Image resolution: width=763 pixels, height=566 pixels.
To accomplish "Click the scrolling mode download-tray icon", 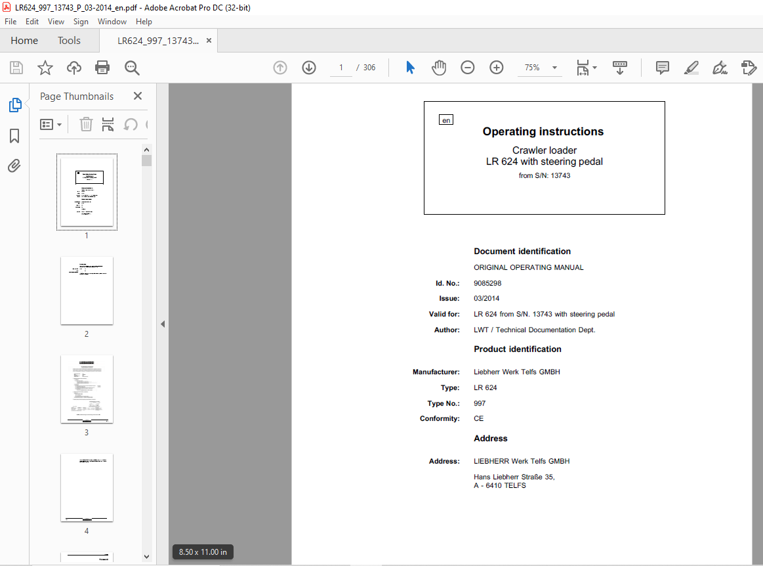I will coord(619,68).
